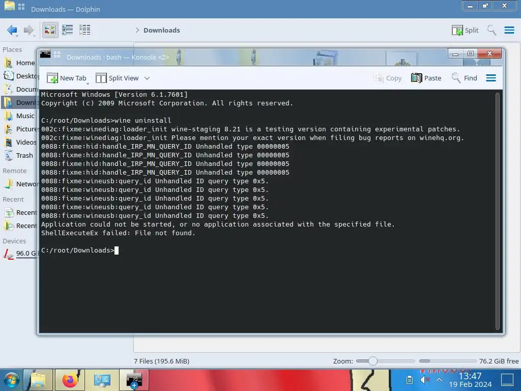This screenshot has height=391, width=521.
Task: Click Home folder icon in Places
Action: coord(8,63)
